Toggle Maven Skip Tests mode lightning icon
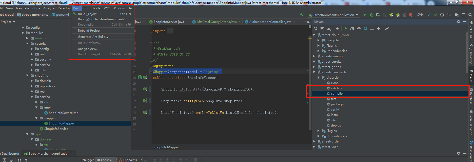Viewport: 474px width, 162px height. (365, 28)
